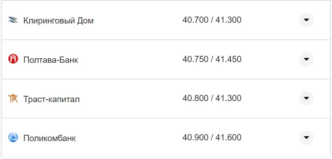Select the Полтава-Банк bank name
Viewport: 332px width, 159px height.
pos(51,60)
